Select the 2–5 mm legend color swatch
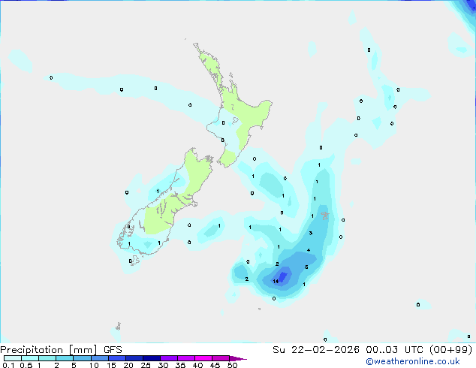476x368 pixels. (65, 358)
